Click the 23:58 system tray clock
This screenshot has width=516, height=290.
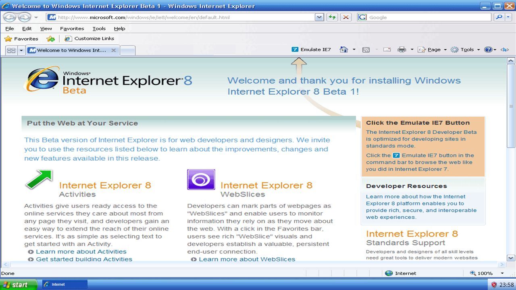coord(506,285)
